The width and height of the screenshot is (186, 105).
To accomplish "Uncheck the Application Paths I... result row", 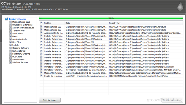I will tap(41, 33).
